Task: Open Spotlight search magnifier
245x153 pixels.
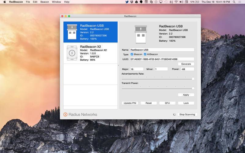Action: click(x=234, y=2)
